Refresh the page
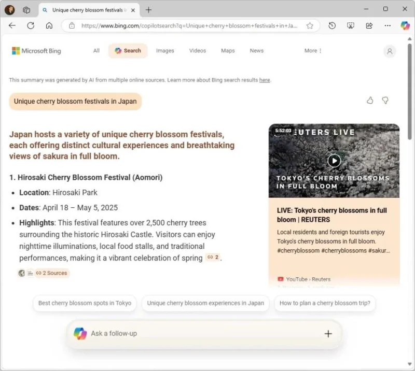 pyautogui.click(x=31, y=26)
